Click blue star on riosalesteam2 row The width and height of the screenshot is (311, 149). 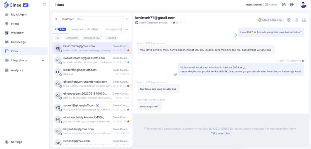click(128, 62)
